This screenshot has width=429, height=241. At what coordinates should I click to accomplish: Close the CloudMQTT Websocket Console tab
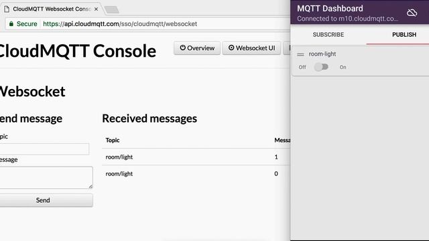tap(96, 9)
